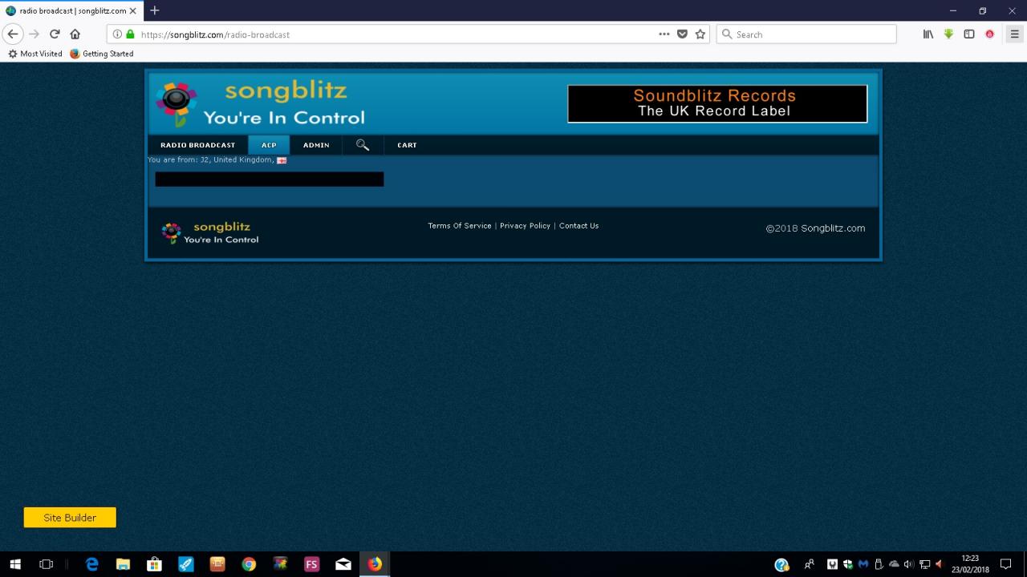The width and height of the screenshot is (1027, 577).
Task: Show the Firefox sidebars panel
Action: pyautogui.click(x=969, y=34)
